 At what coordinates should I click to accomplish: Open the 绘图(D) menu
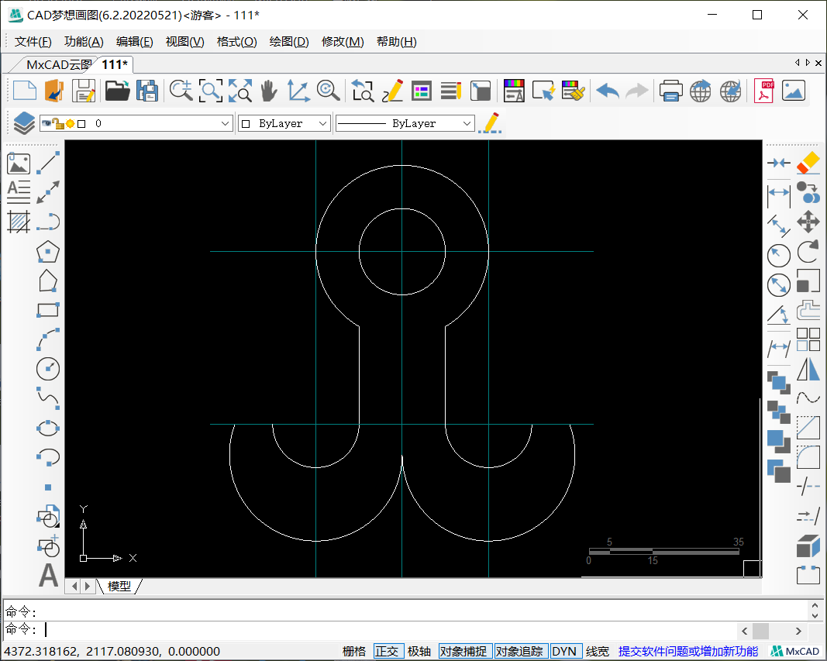click(x=289, y=42)
